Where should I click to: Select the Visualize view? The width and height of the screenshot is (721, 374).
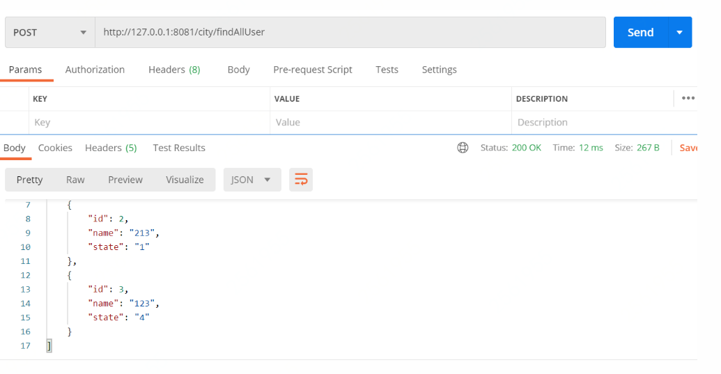[x=185, y=180]
